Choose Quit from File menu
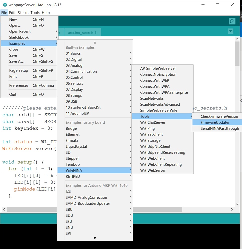 click(x=29, y=94)
